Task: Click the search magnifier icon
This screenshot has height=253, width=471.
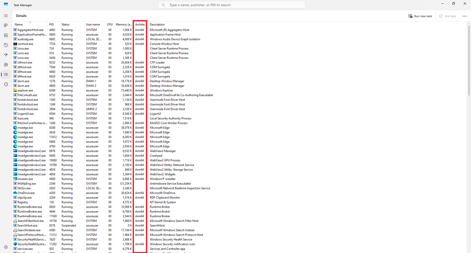Action: [164, 5]
